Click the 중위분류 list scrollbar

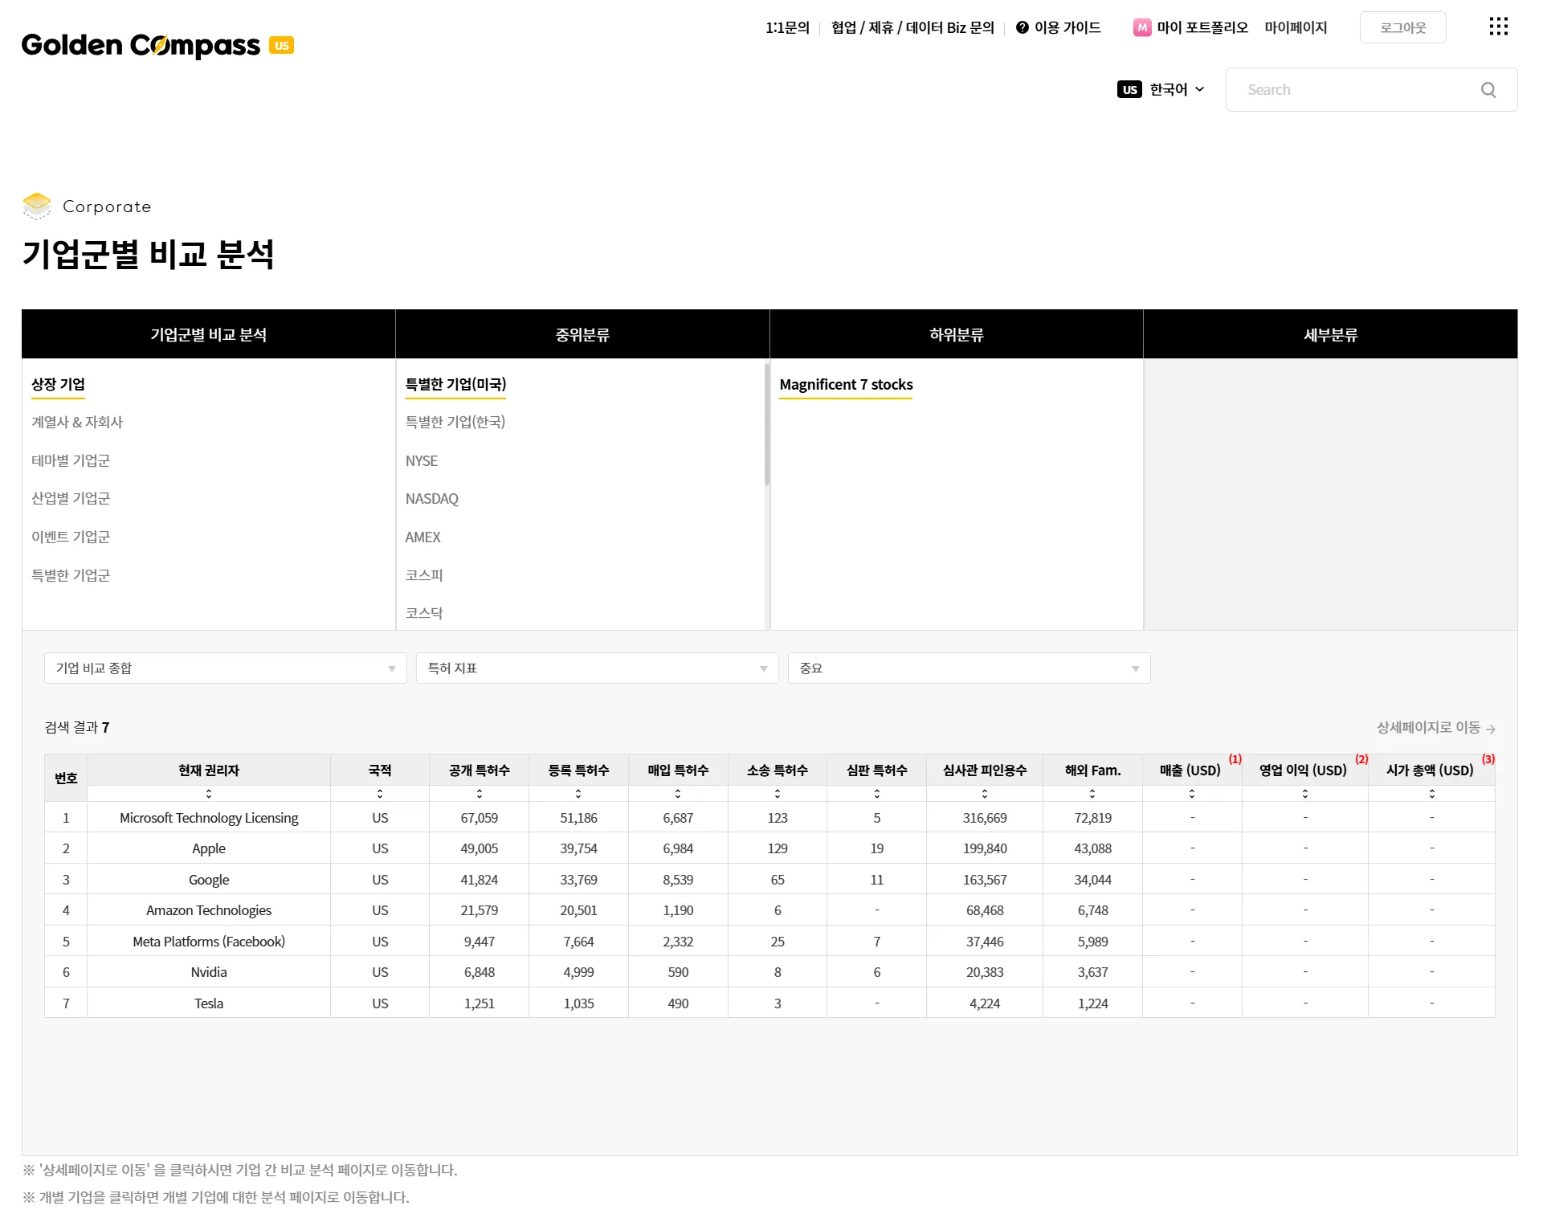[x=767, y=426]
